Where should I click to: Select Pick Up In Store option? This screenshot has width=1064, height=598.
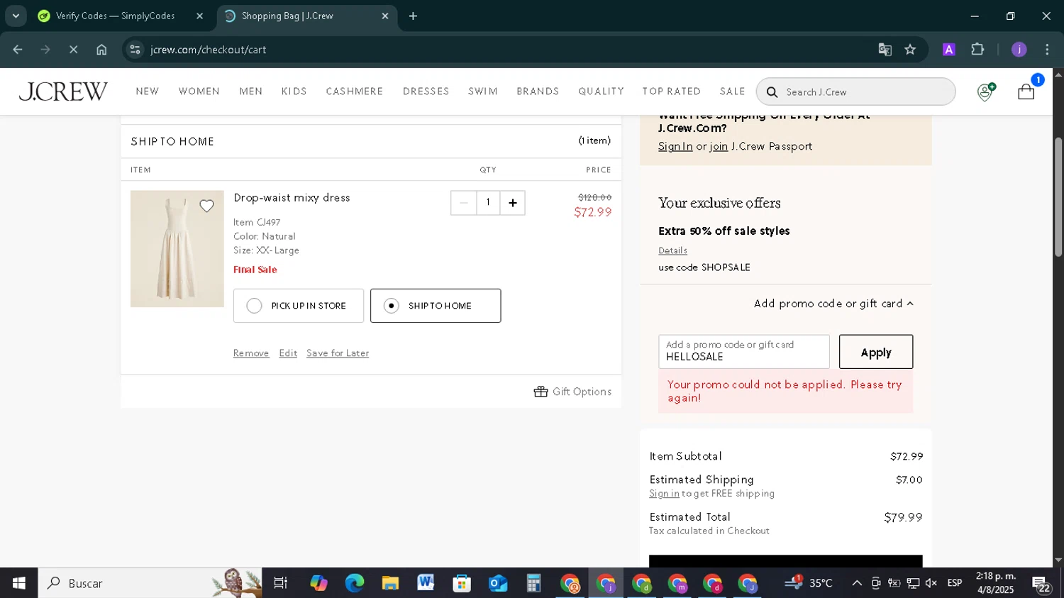299,306
